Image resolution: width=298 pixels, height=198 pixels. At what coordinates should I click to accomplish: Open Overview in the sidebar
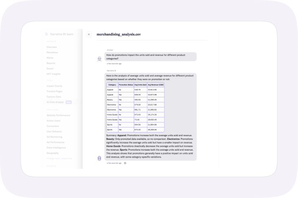point(52,47)
